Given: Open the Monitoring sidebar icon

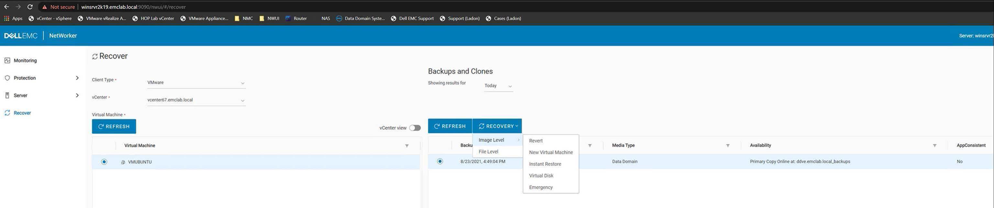Looking at the screenshot, I should [x=7, y=60].
